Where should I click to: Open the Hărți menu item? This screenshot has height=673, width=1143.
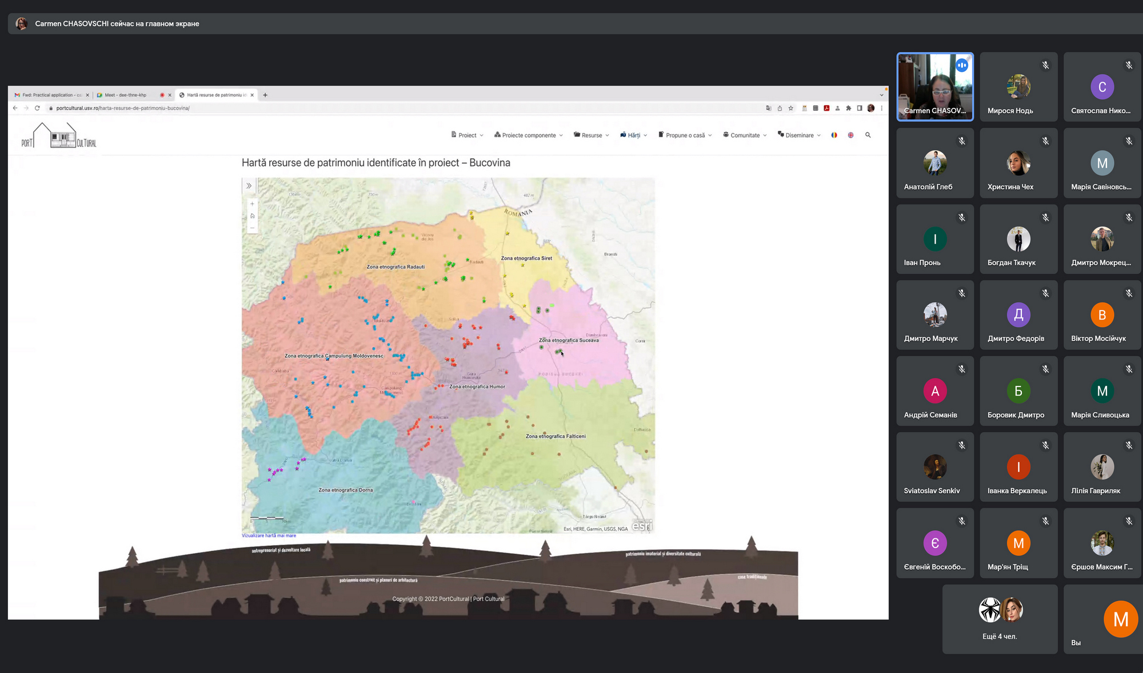click(x=633, y=135)
